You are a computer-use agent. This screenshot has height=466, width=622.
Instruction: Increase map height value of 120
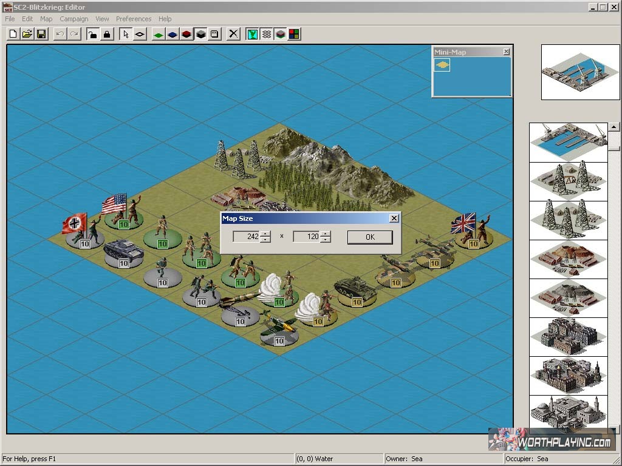[326, 234]
